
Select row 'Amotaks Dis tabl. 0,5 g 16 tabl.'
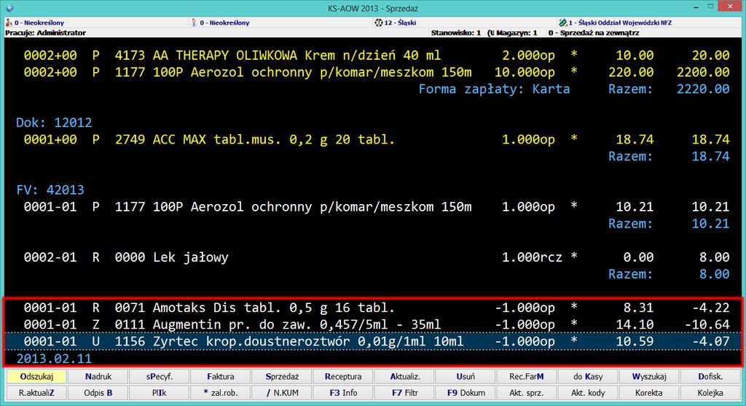373,308
